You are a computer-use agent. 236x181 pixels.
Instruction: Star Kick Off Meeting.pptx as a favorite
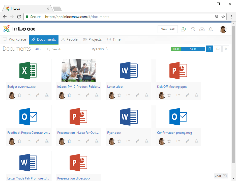pyautogui.click(x=169, y=95)
